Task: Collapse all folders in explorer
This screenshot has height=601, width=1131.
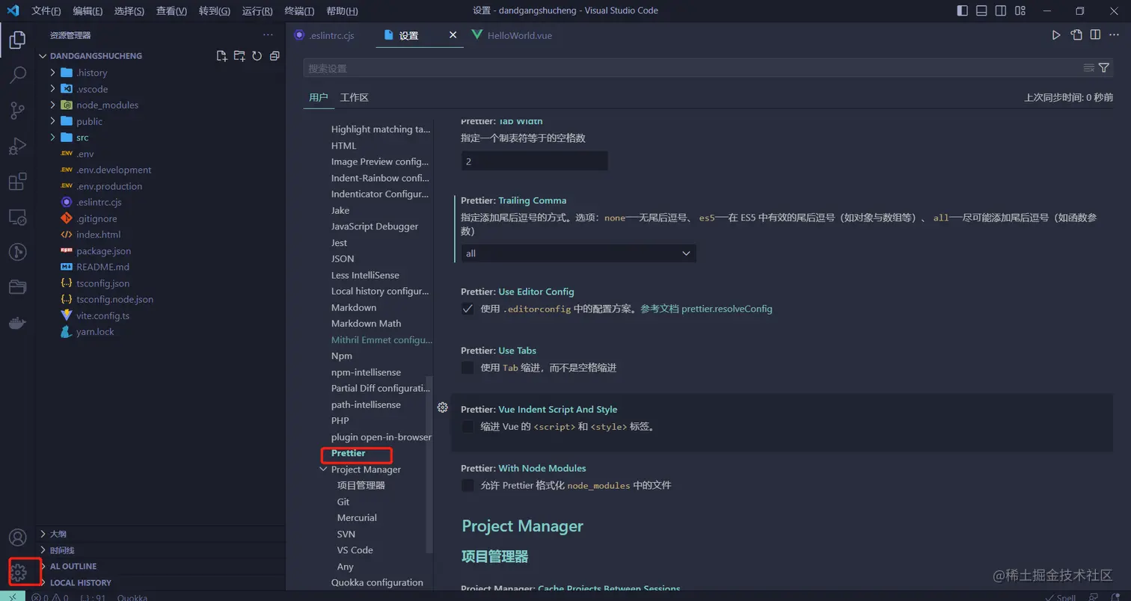Action: point(275,55)
